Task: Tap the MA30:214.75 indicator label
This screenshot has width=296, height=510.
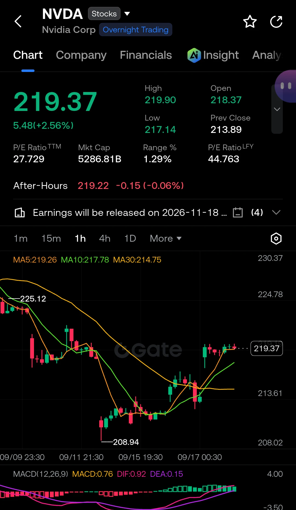Action: pyautogui.click(x=137, y=260)
